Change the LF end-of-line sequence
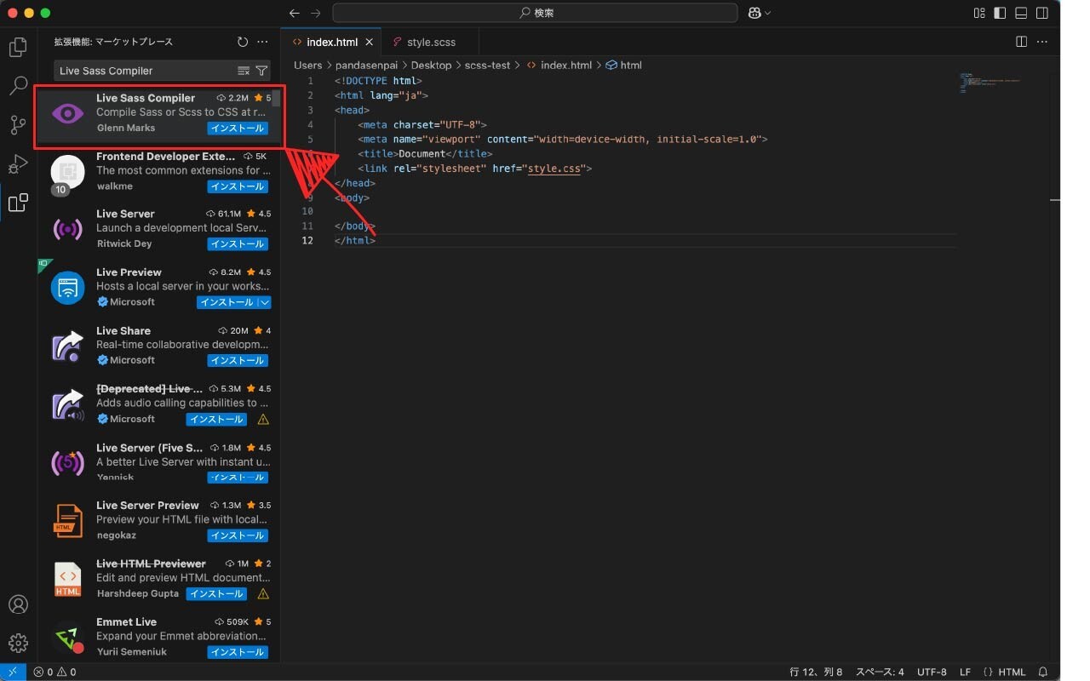Viewport: 1090px width, 681px height. click(965, 672)
